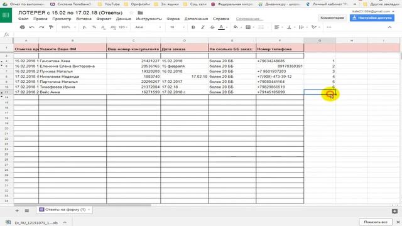
Task: Redo the last undone action
Action: [x=41, y=27]
